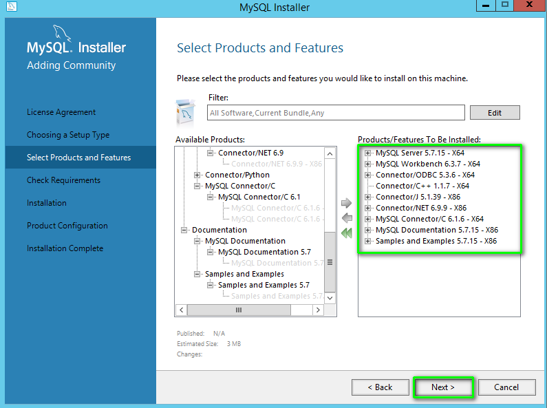Click the remove-product left arrow icon
Screen dimensions: 547x408
(347, 218)
